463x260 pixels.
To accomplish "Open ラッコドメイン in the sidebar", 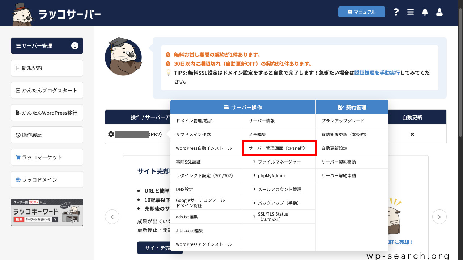I will point(47,179).
